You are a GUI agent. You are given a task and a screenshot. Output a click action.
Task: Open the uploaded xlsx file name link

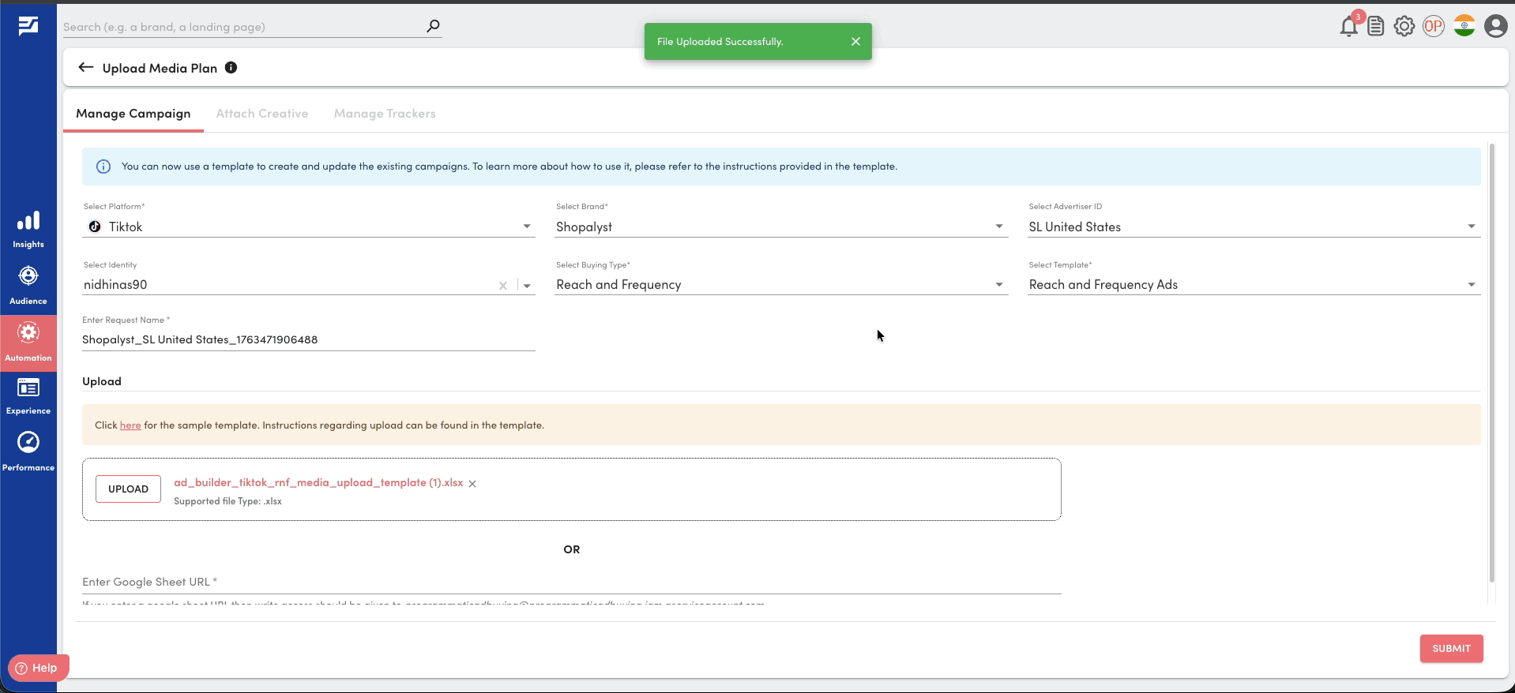[x=318, y=482]
